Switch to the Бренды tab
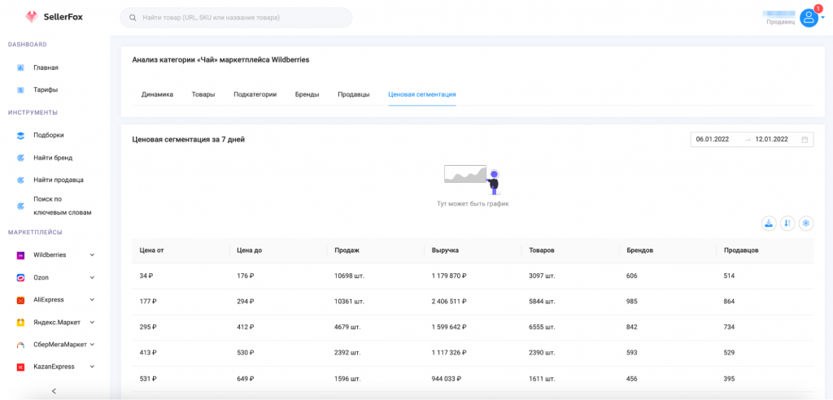Image resolution: width=833 pixels, height=400 pixels. coord(307,94)
